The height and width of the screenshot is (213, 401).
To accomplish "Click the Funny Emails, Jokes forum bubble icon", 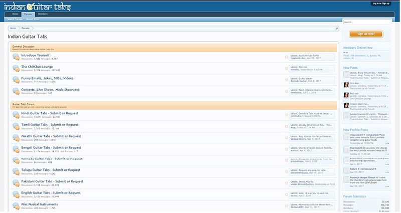I will (x=16, y=80).
